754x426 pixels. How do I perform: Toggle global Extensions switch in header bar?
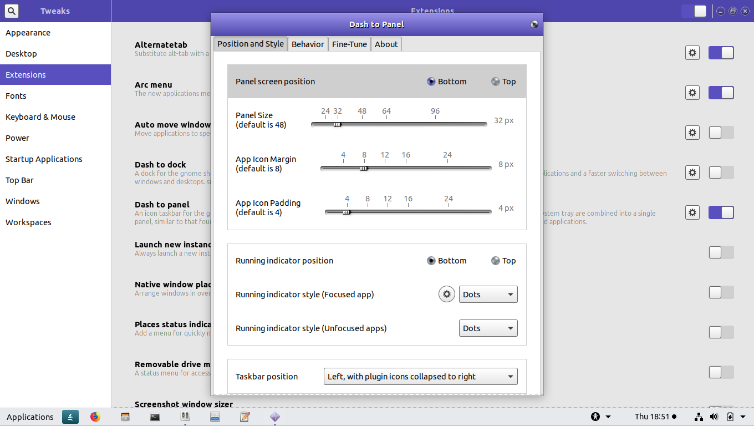[x=694, y=11]
